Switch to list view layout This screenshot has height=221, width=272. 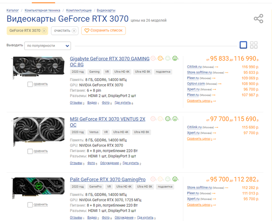click(243, 45)
